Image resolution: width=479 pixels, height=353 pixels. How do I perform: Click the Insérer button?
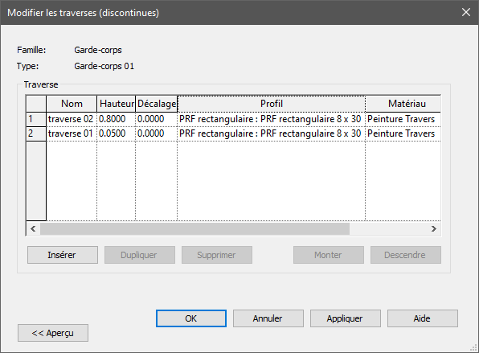click(63, 255)
